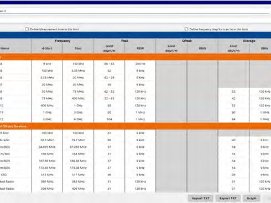271x203 pixels.
Task: Select the Peak level cell '104'
Action: tap(109, 119)
